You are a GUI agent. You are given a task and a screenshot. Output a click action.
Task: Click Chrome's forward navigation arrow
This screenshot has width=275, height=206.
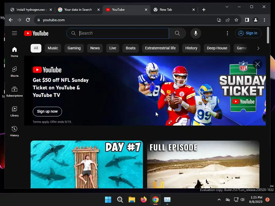pyautogui.click(x=19, y=20)
